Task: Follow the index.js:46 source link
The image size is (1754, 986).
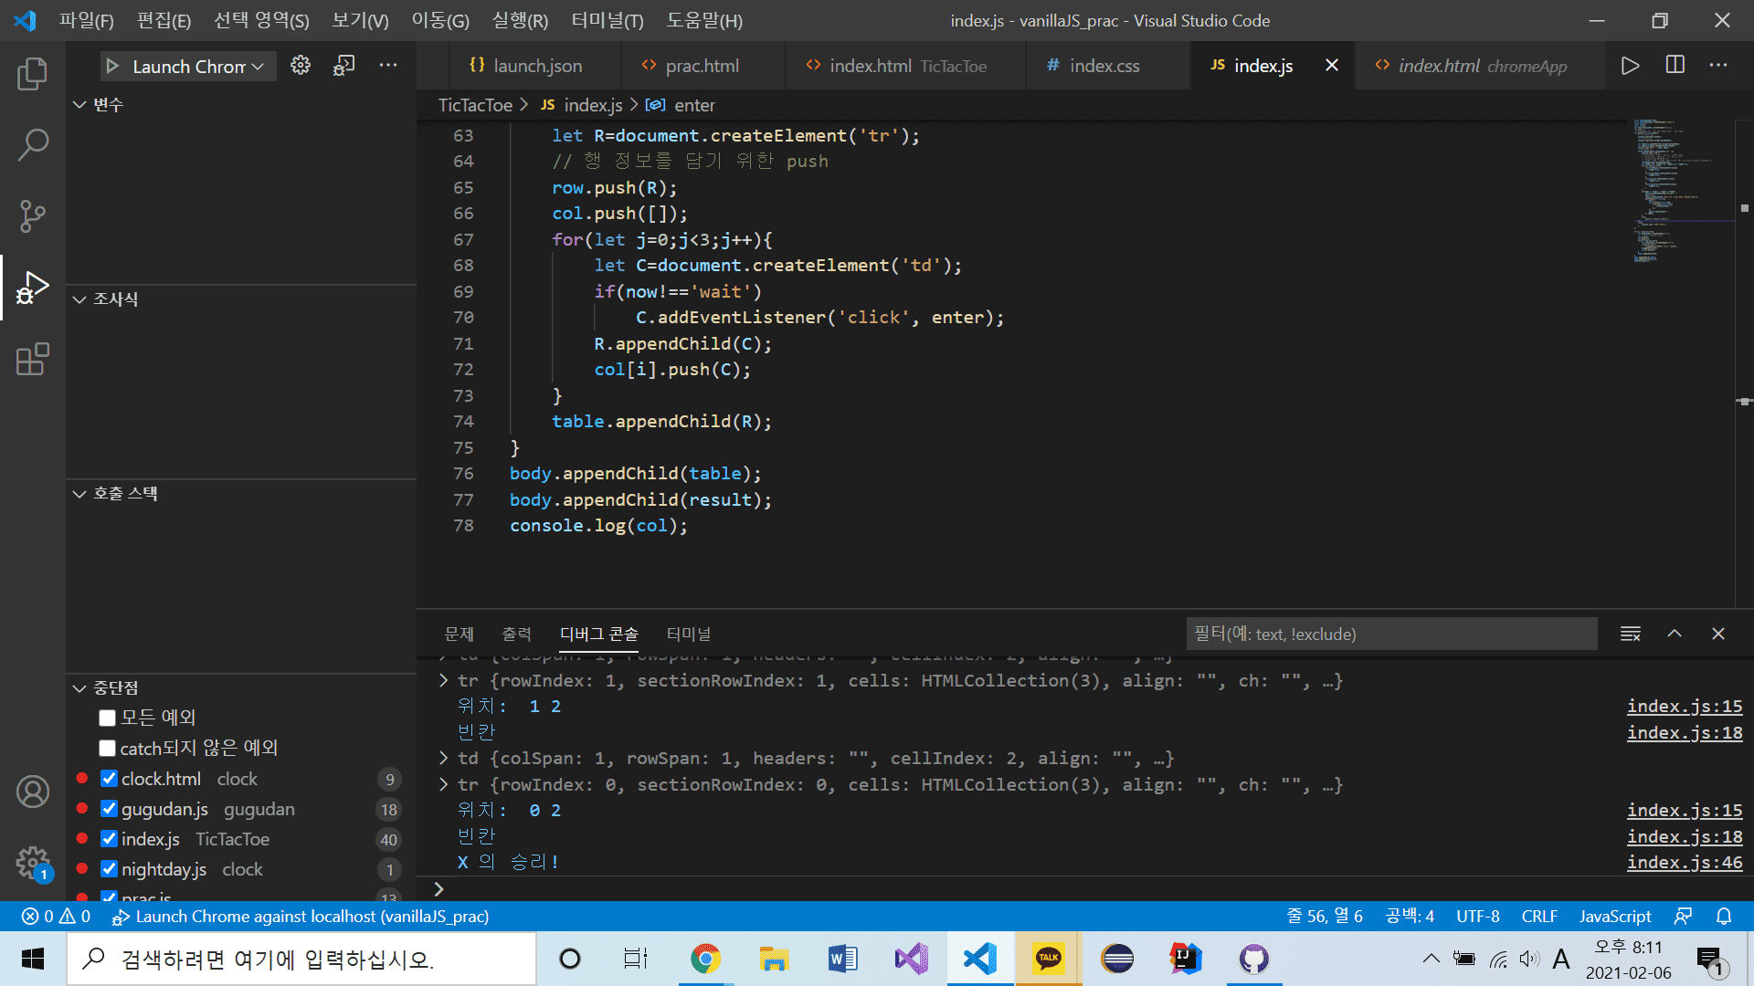Action: (1684, 862)
